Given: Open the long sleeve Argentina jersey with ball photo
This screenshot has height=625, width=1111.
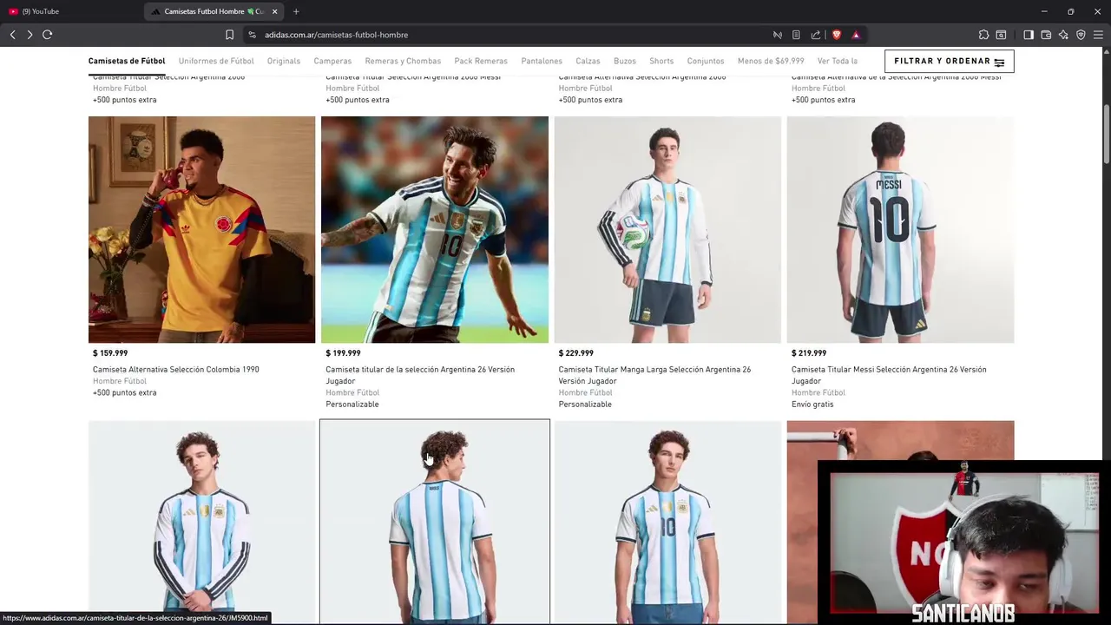Looking at the screenshot, I should [667, 229].
